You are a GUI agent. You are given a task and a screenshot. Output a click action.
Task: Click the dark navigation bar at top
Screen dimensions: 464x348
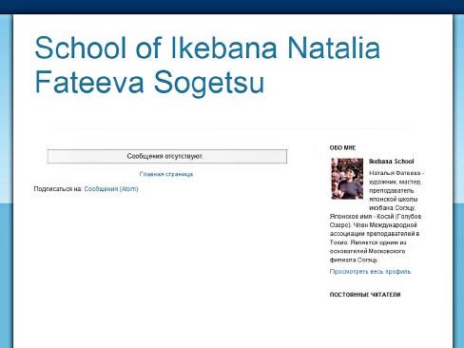(232, 7)
